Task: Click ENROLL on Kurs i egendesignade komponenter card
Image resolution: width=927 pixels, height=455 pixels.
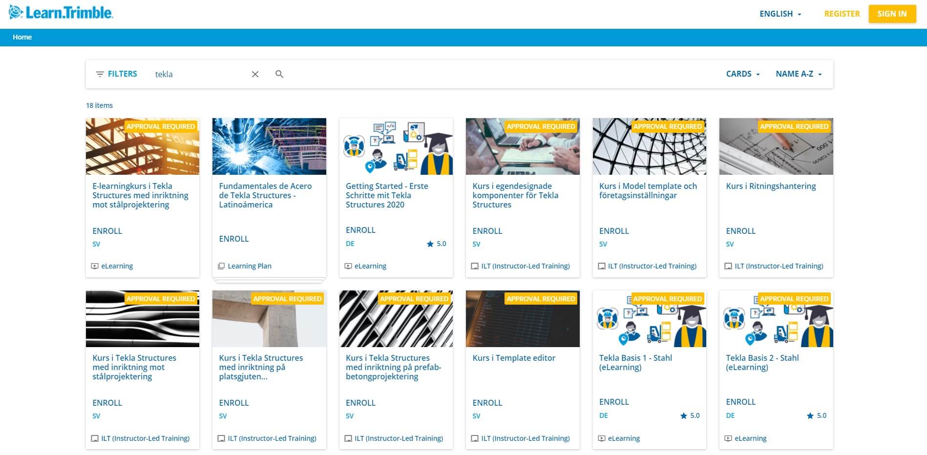Action: pos(487,231)
